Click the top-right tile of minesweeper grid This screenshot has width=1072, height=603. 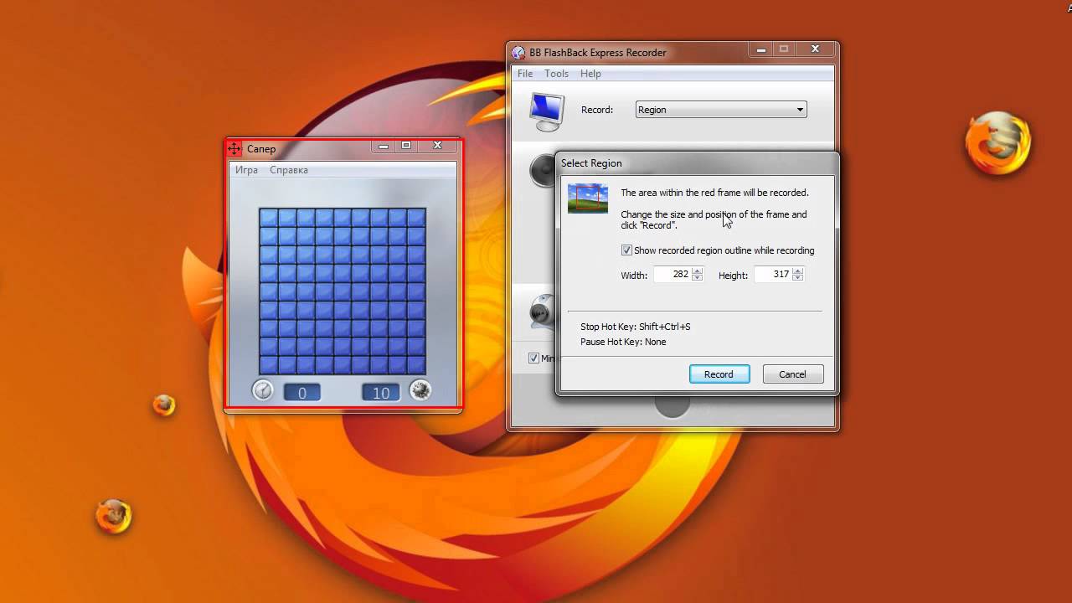pos(416,218)
